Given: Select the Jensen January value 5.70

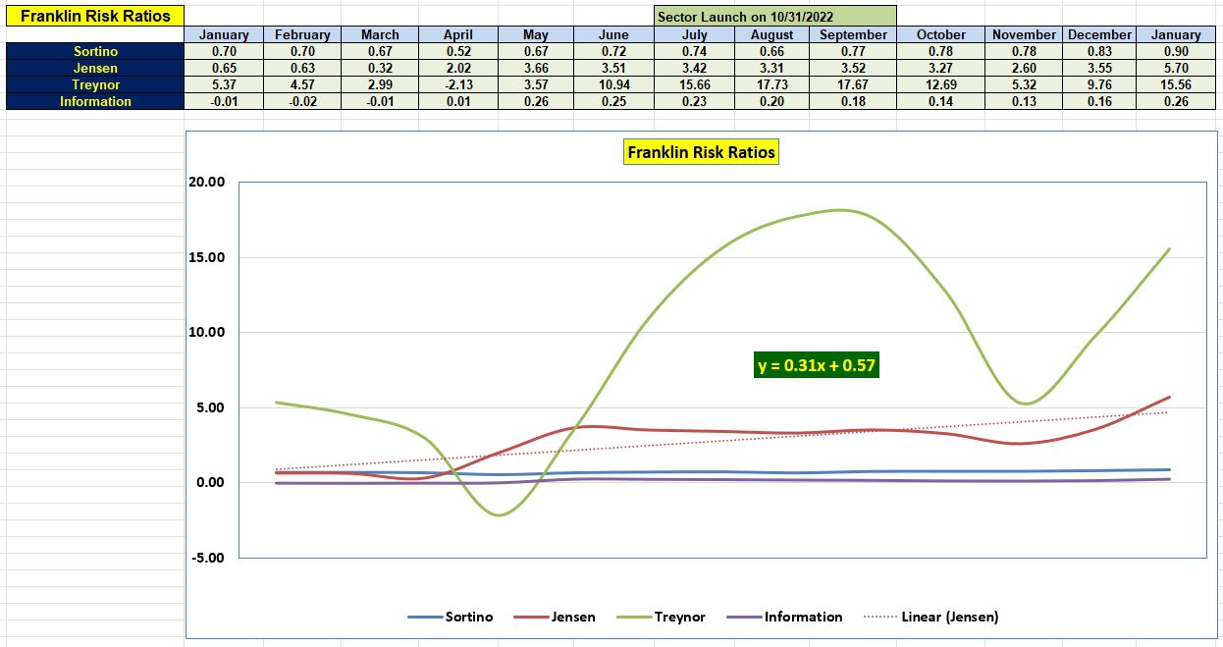Looking at the screenshot, I should [1177, 68].
